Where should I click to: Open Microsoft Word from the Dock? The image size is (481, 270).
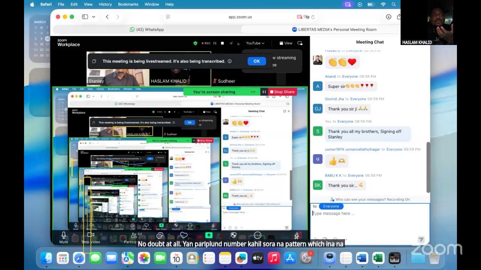[362, 258]
